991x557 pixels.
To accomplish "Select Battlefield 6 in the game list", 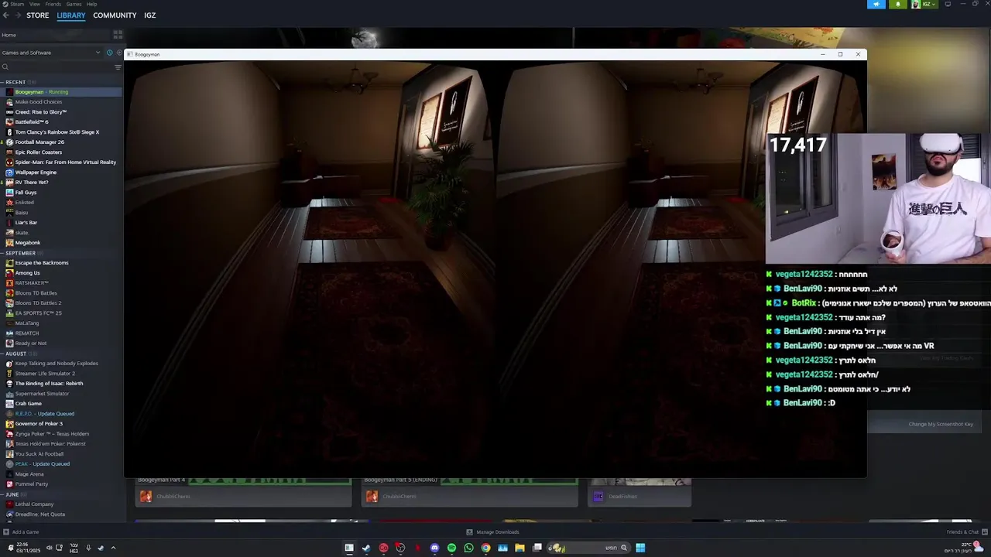I will (61, 122).
